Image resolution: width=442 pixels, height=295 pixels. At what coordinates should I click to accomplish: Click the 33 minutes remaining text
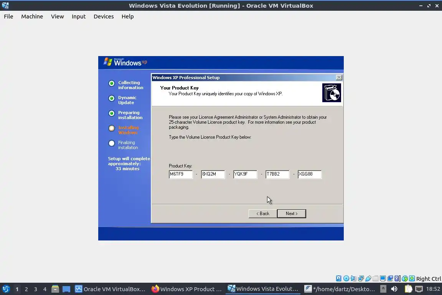click(127, 169)
